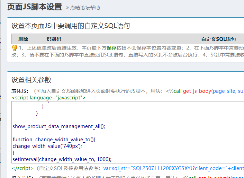Click the 识别码 column header

(x=54, y=39)
